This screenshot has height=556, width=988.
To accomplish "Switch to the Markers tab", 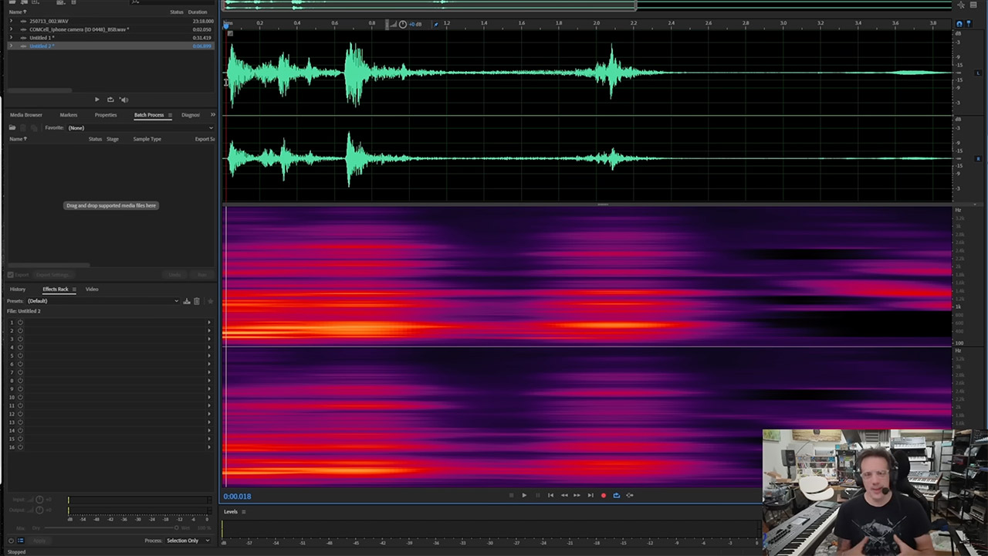I will coord(69,115).
